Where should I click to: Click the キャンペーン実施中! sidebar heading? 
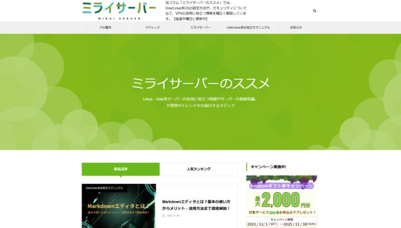coord(269,167)
